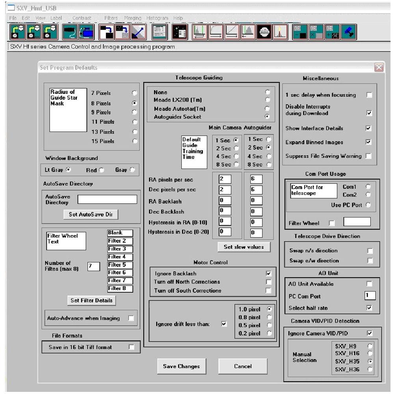Click the blue camera toolbar icon
The width and height of the screenshot is (394, 394).
(x=86, y=32)
